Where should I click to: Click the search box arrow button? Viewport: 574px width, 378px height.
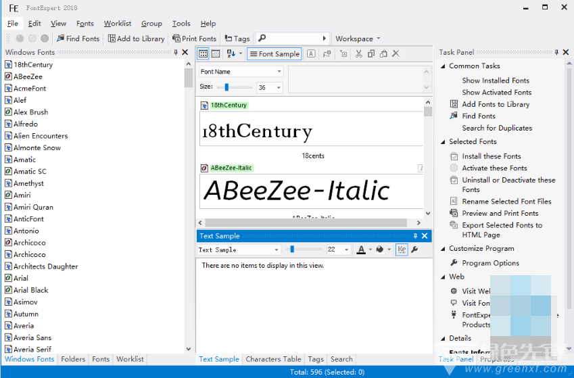[324, 38]
